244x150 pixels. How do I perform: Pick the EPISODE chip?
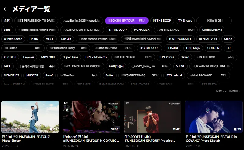[173, 48]
